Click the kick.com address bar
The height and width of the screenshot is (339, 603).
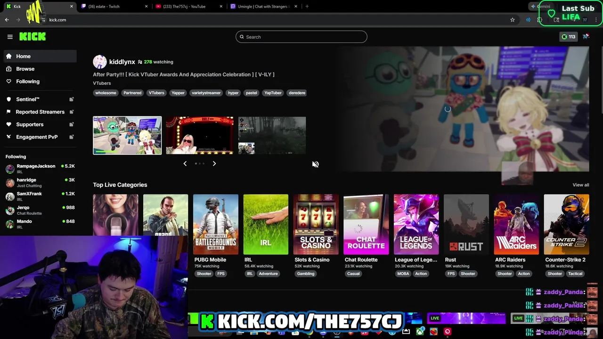pos(278,20)
